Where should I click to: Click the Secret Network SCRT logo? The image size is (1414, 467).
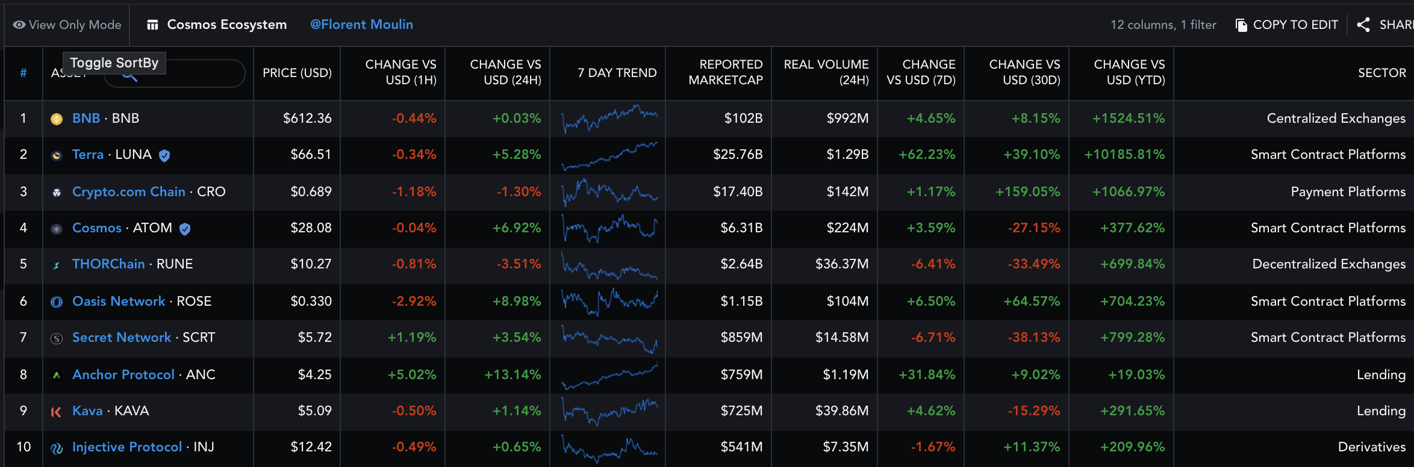coord(57,338)
